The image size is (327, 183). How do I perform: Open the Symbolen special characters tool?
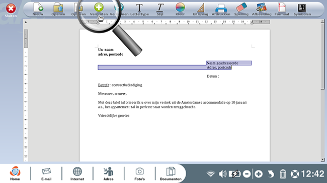(x=302, y=9)
